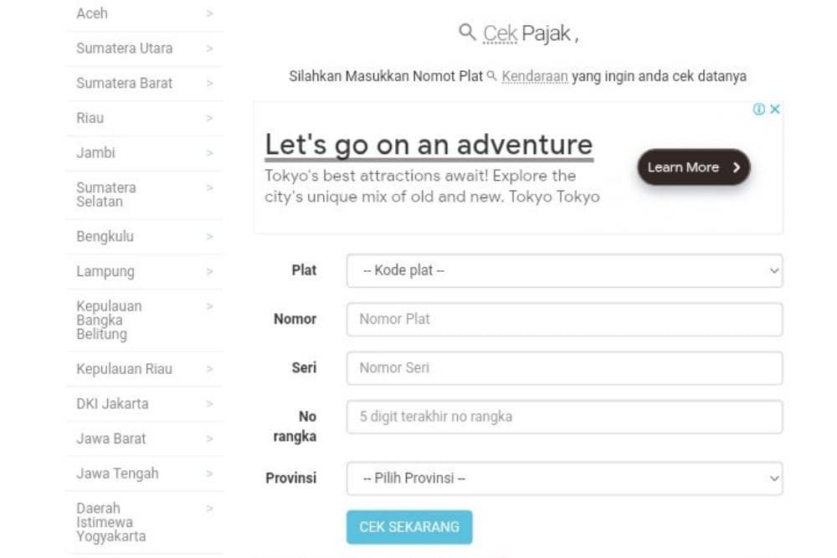Select DKI Jakarta from the sidebar
This screenshot has width=837, height=558.
click(112, 404)
